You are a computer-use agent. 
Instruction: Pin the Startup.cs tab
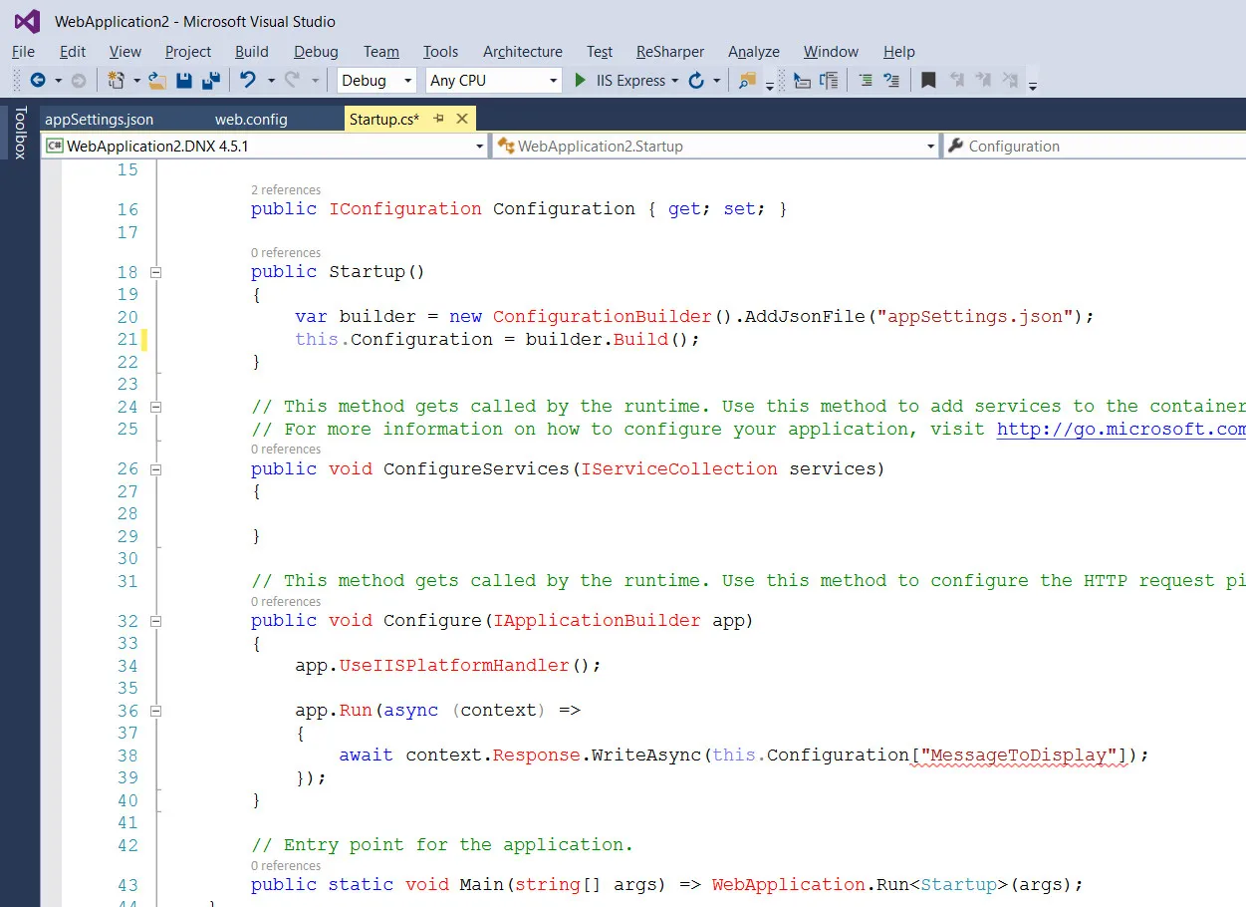[x=438, y=119]
